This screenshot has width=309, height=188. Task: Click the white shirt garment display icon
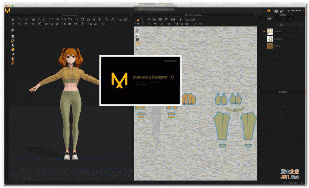[13, 36]
